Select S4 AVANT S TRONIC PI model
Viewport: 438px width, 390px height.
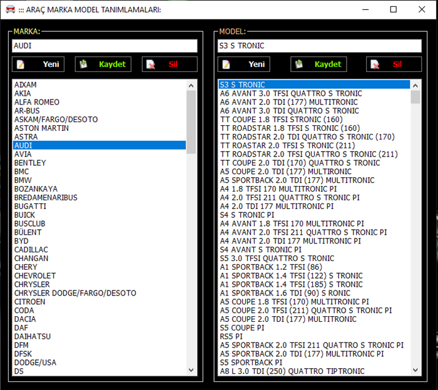(x=314, y=250)
